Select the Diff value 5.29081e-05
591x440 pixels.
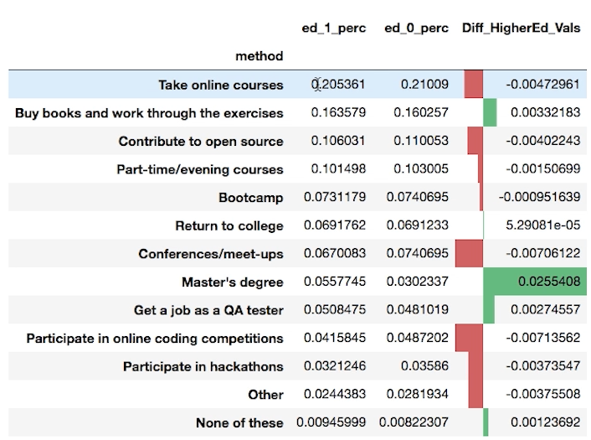click(x=542, y=225)
